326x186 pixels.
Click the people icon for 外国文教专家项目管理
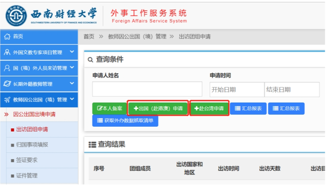7,52
